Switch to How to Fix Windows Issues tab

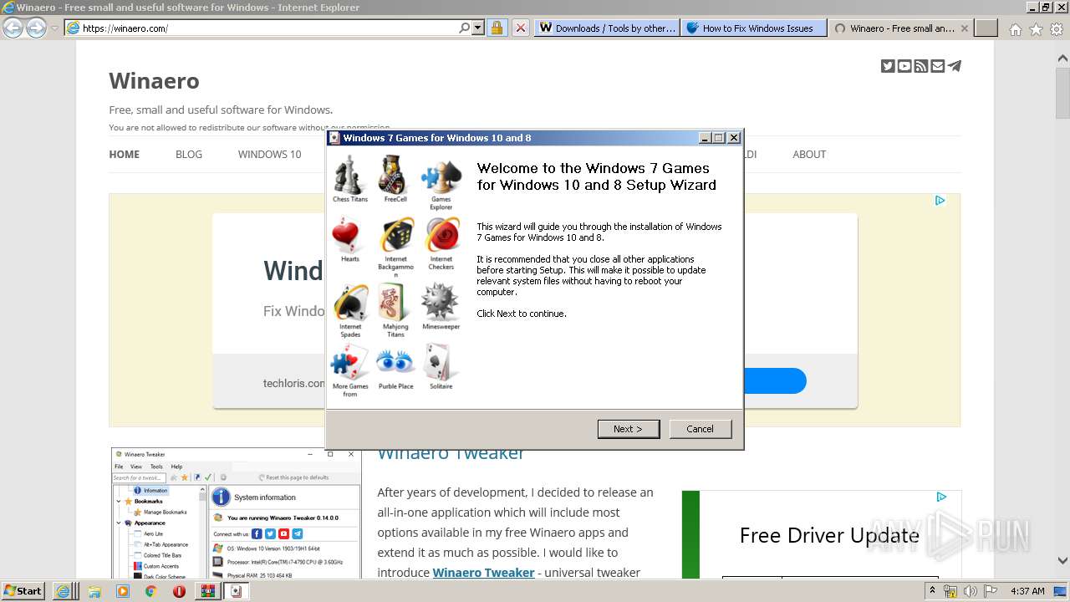[754, 28]
